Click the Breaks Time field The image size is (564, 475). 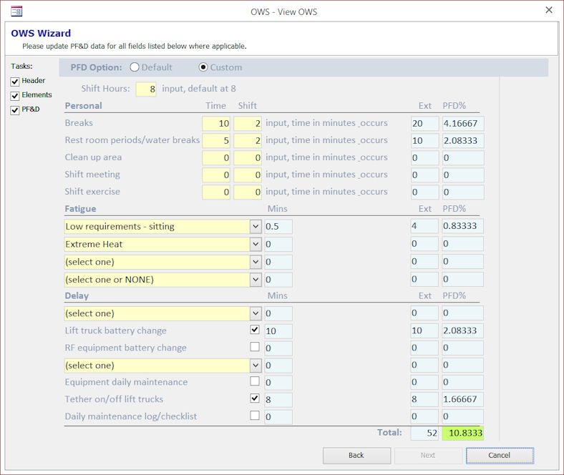tap(216, 123)
